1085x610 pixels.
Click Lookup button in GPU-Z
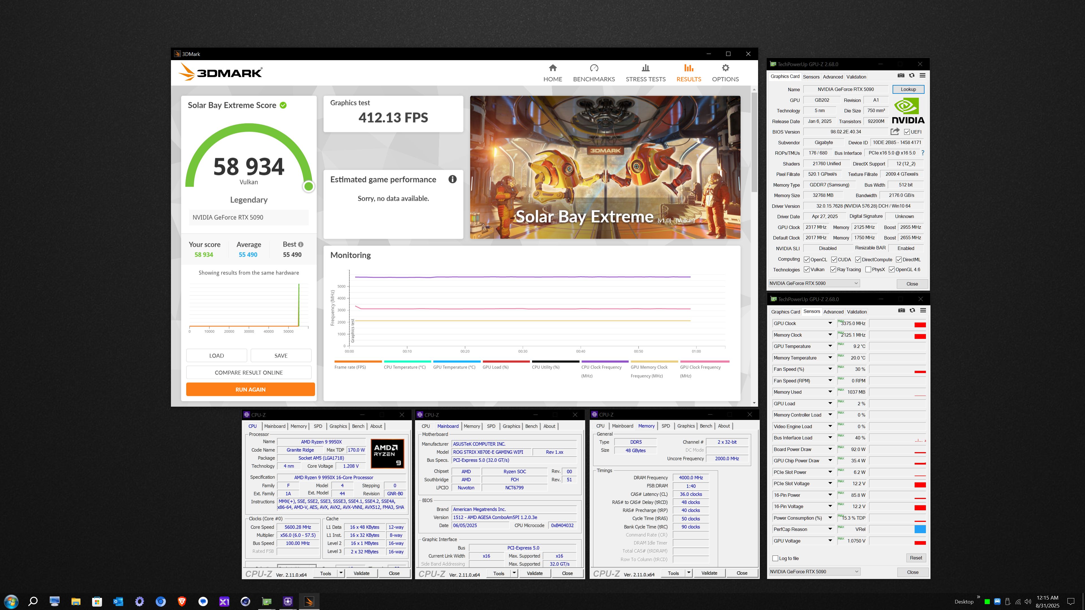point(908,89)
